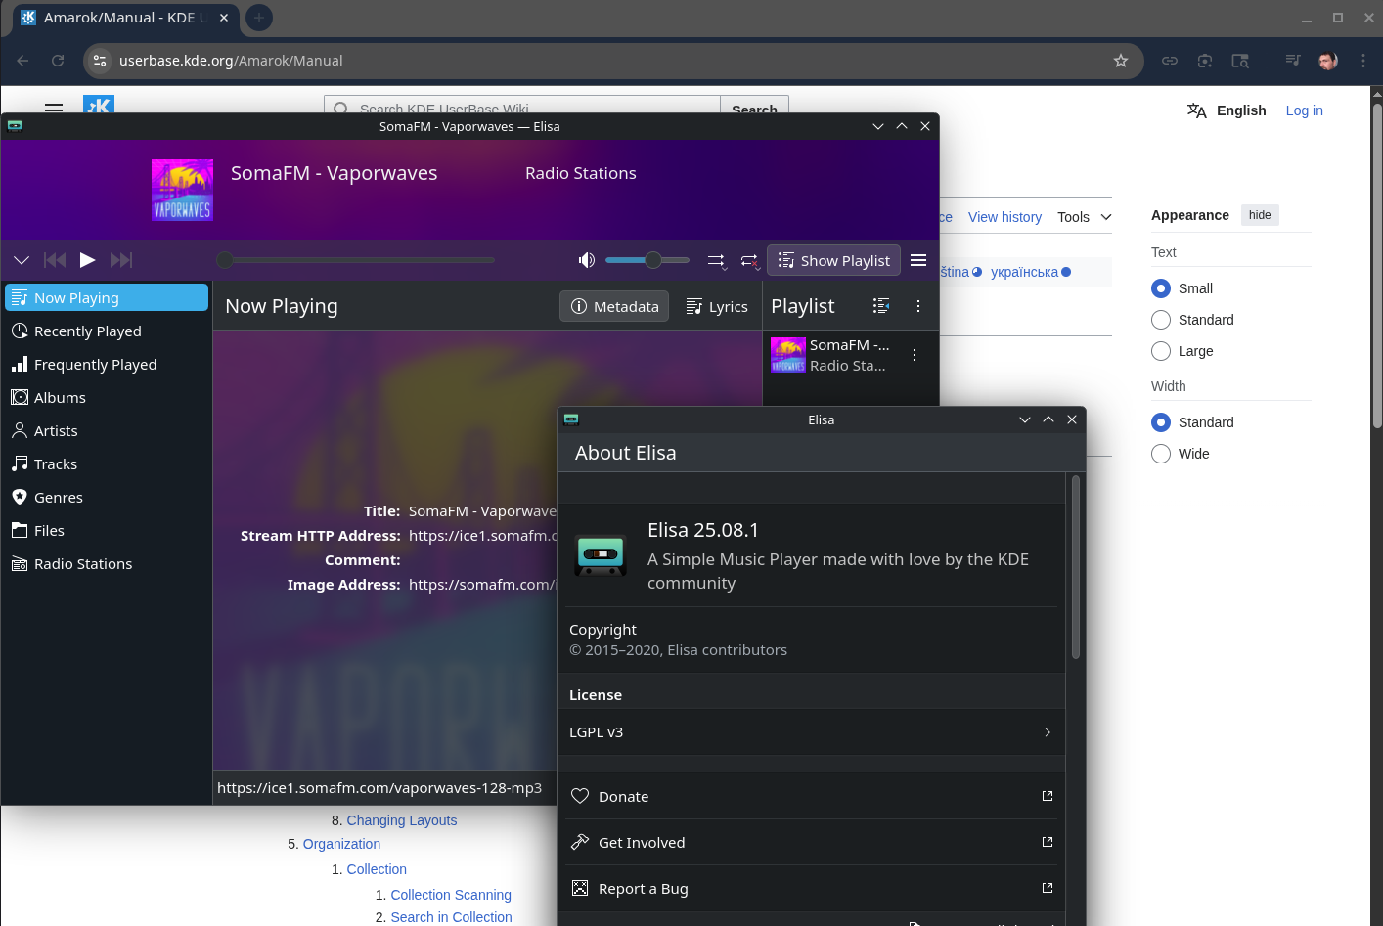The height and width of the screenshot is (926, 1383).
Task: Open Artists in Elisa sidebar
Action: tap(107, 431)
